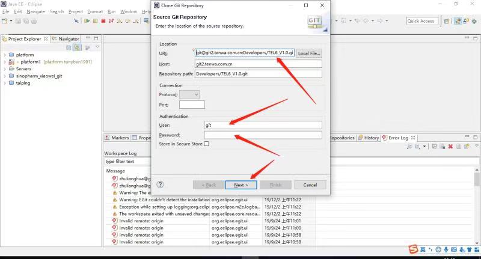
Task: Click the Error Log vertical scrollbar
Action: coord(477,206)
